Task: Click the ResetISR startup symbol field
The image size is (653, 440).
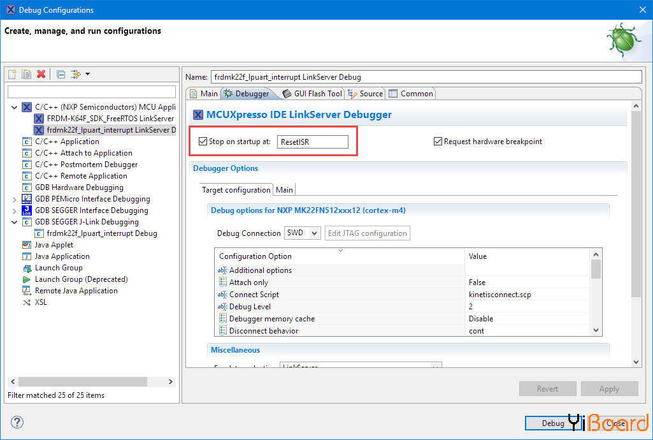Action: 313,142
